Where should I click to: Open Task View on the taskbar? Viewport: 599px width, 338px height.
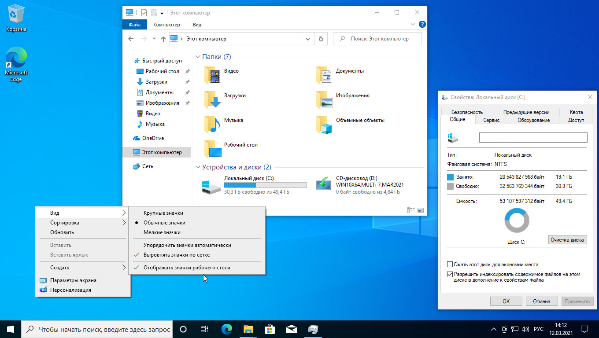pyautogui.click(x=204, y=329)
